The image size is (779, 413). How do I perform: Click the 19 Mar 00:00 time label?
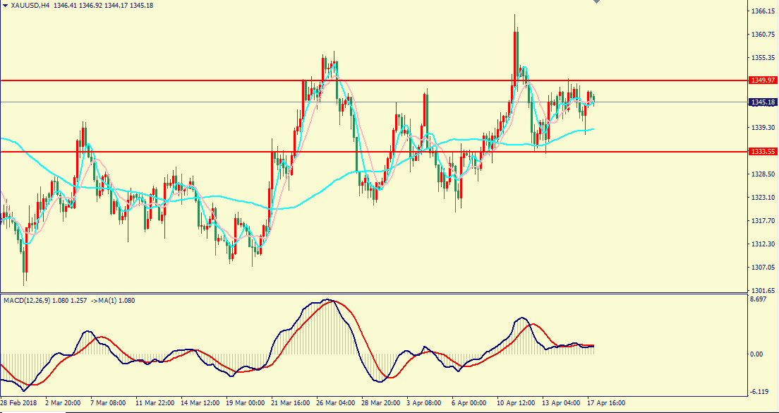tap(245, 403)
